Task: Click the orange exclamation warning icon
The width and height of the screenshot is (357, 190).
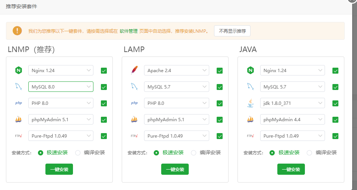Action: coord(17,31)
